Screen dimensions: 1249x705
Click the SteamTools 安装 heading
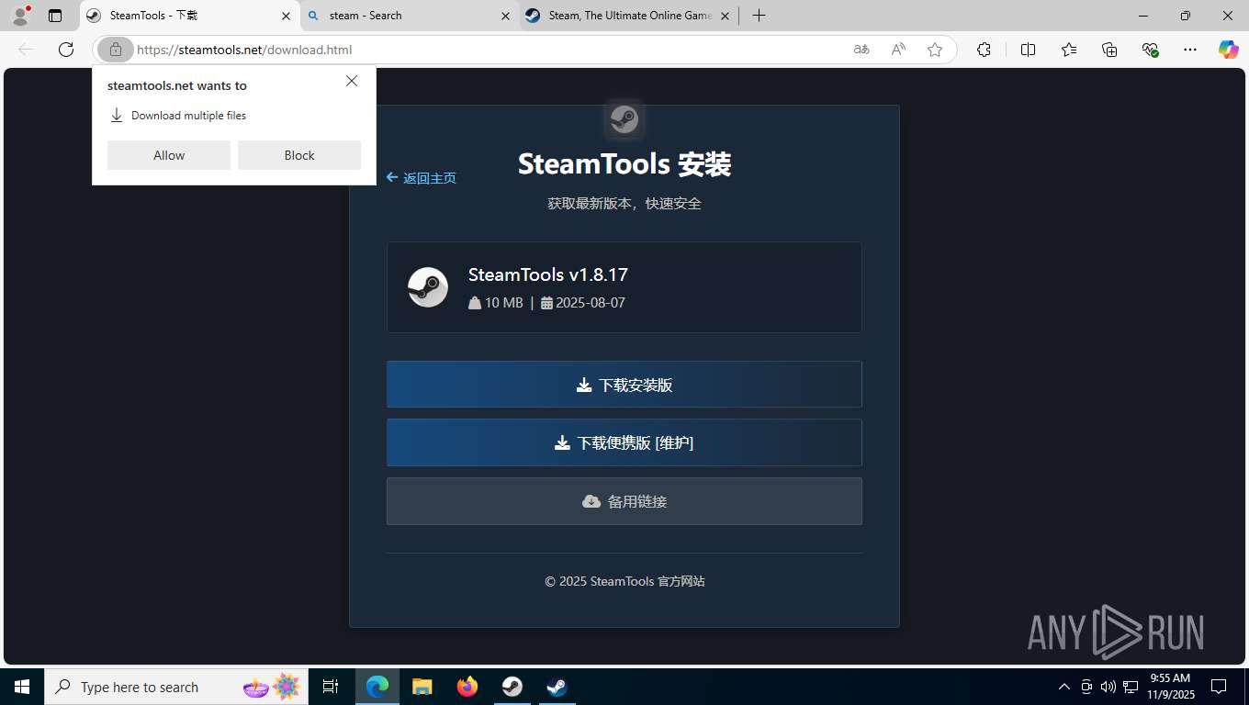pos(624,164)
